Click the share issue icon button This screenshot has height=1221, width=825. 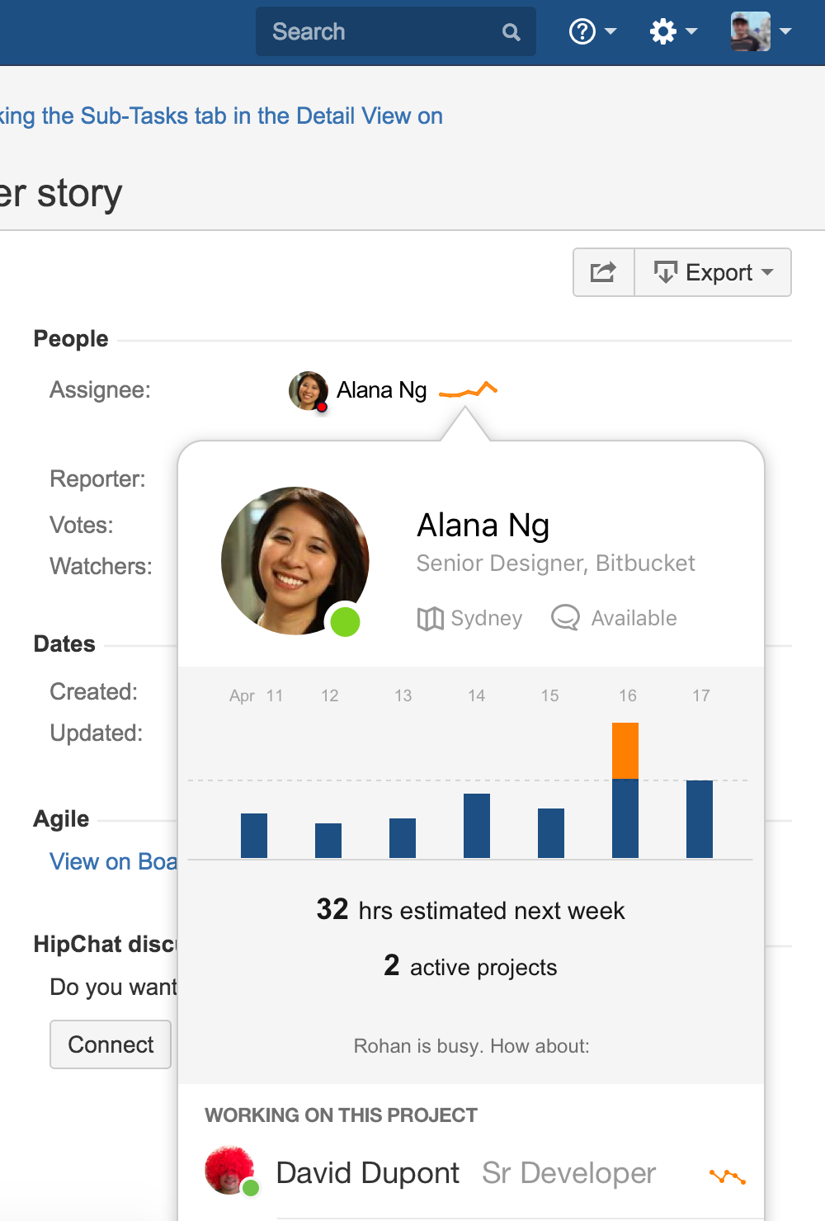pos(604,272)
